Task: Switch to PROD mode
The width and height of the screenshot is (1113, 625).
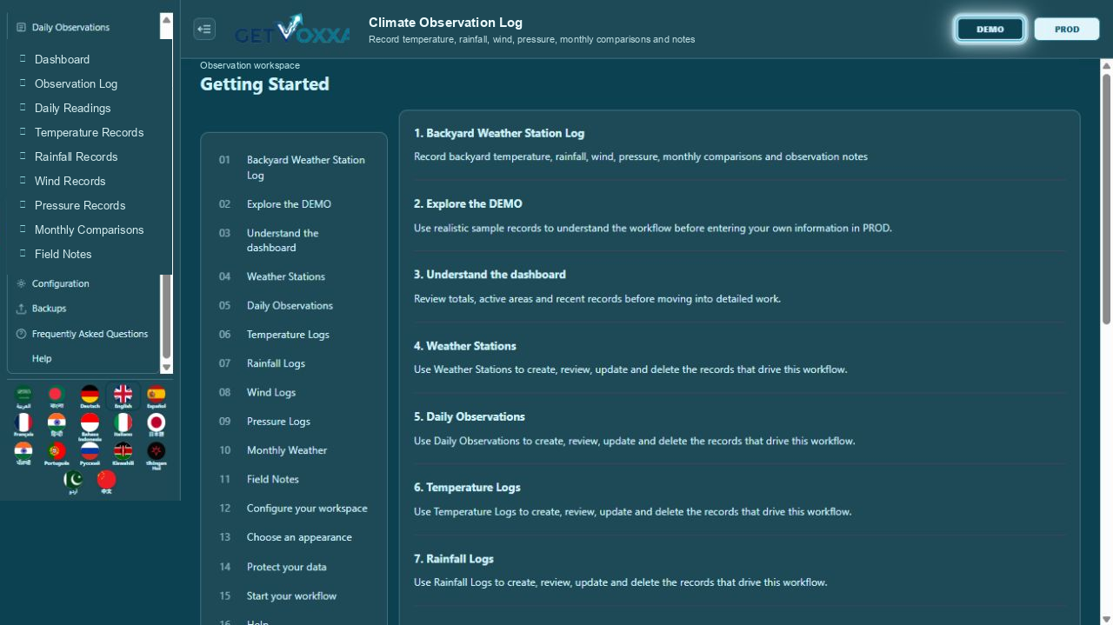Action: (1067, 29)
